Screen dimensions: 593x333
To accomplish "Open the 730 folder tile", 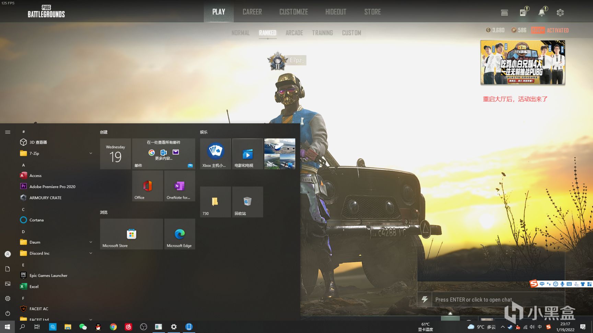I will tap(216, 202).
